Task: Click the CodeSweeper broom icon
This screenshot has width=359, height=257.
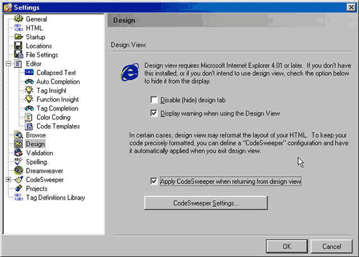Action: [x=18, y=179]
